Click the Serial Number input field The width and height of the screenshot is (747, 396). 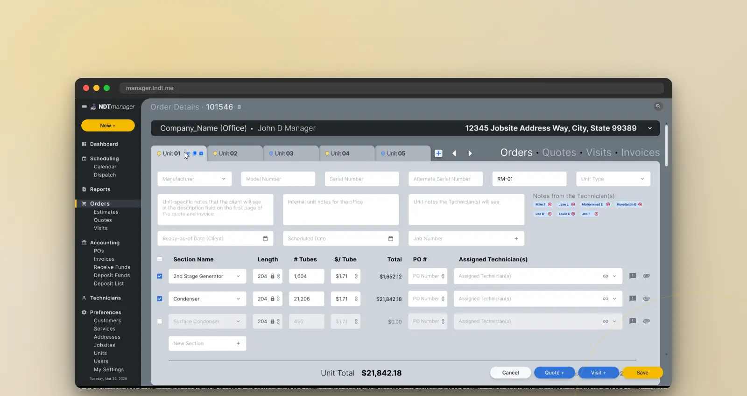pos(362,179)
